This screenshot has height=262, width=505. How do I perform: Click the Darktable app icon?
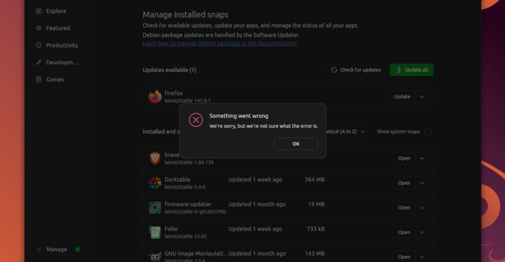click(155, 183)
